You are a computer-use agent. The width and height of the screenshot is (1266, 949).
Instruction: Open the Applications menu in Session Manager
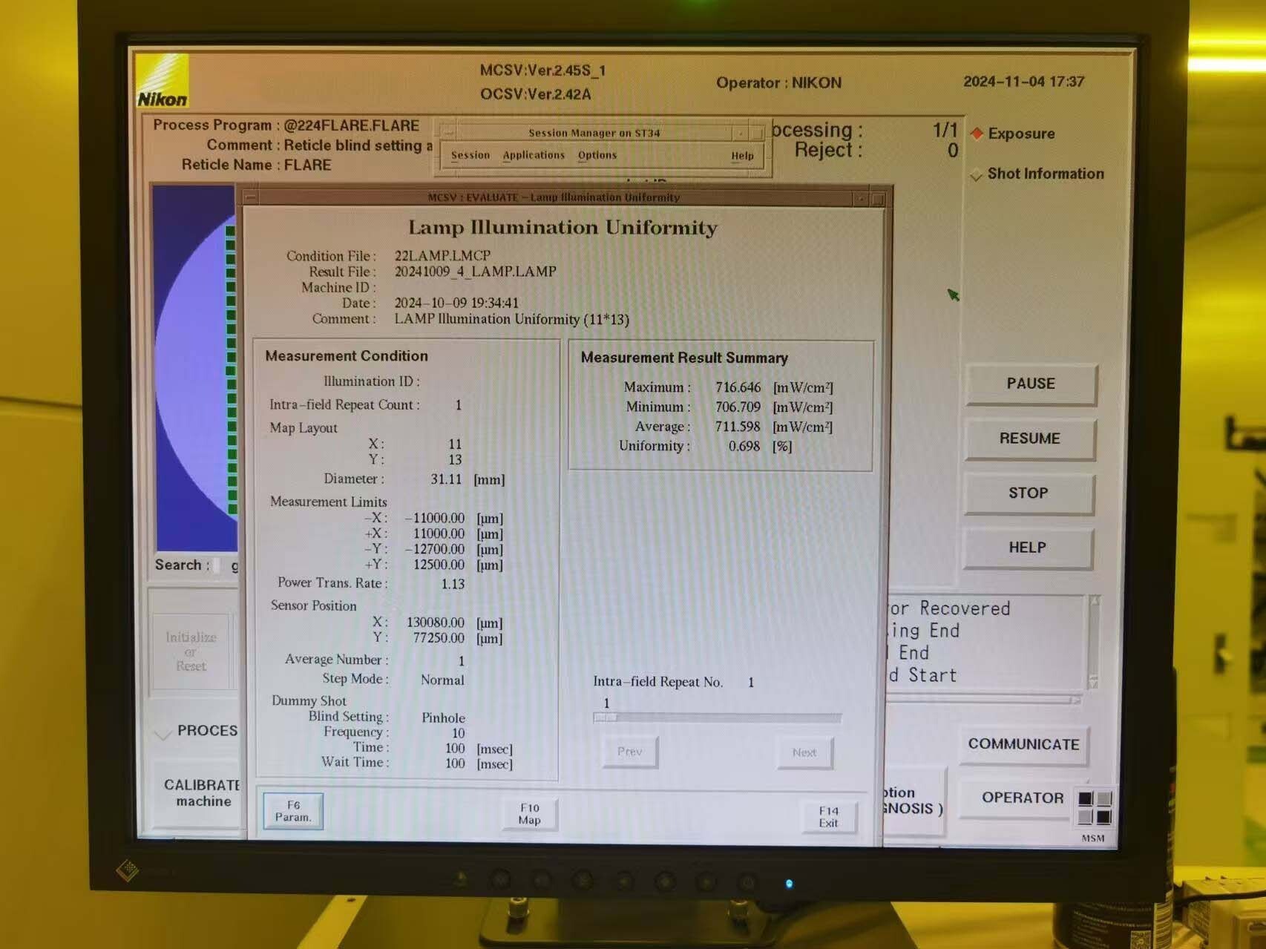coord(534,155)
